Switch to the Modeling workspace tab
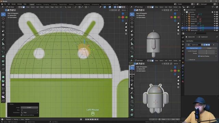Viewport: 219px width, 123px height. 39,4
